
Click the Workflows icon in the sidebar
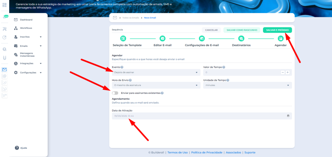pos(16,28)
